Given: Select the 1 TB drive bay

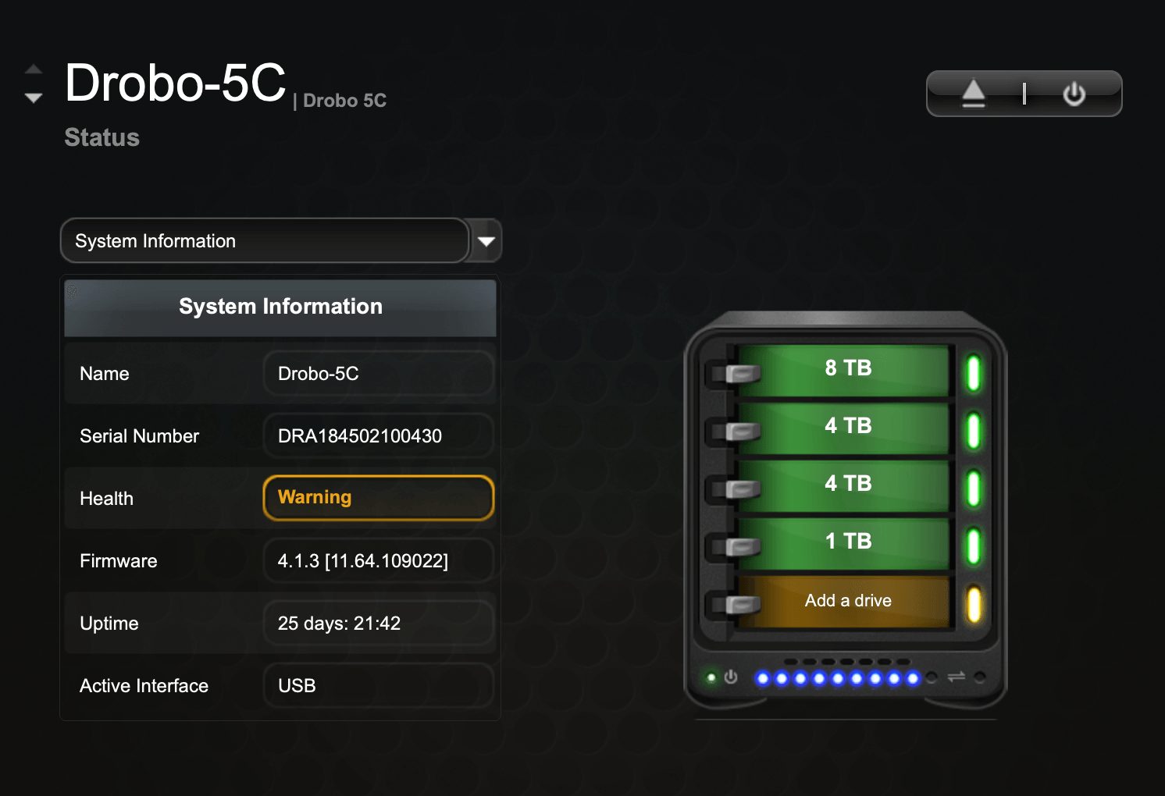Looking at the screenshot, I should (x=847, y=542).
